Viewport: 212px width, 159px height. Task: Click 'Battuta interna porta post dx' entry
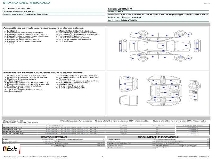click(x=26, y=77)
